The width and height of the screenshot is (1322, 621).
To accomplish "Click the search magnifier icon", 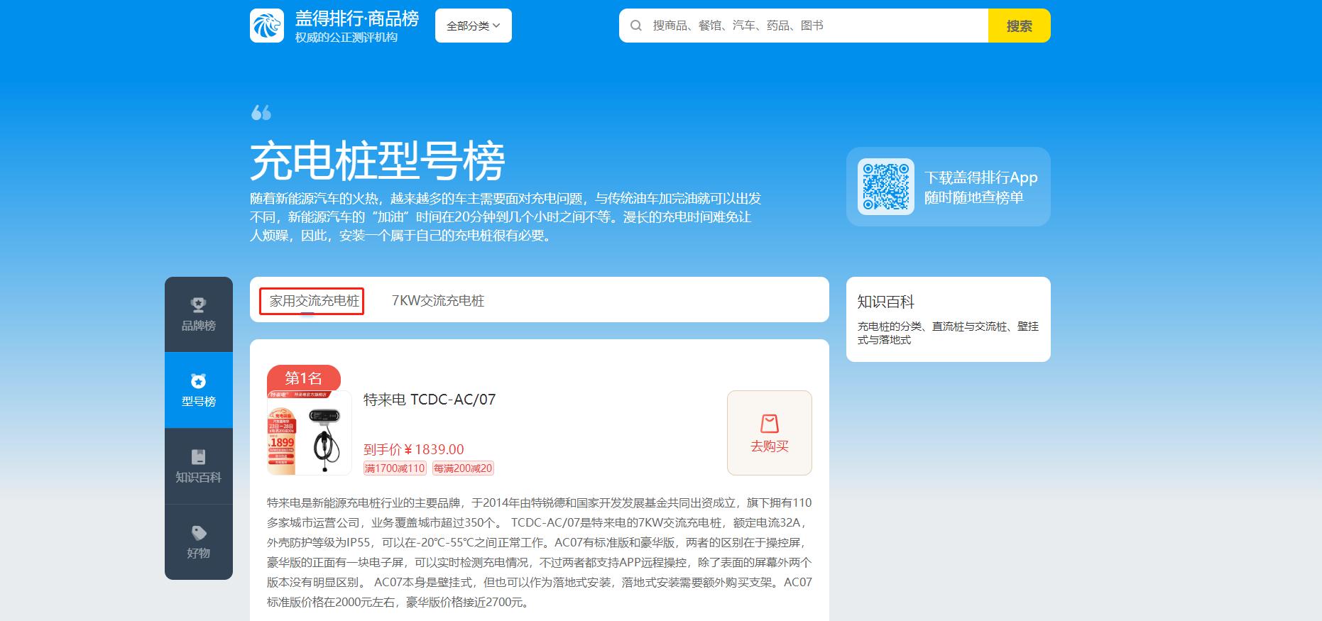I will coord(636,26).
